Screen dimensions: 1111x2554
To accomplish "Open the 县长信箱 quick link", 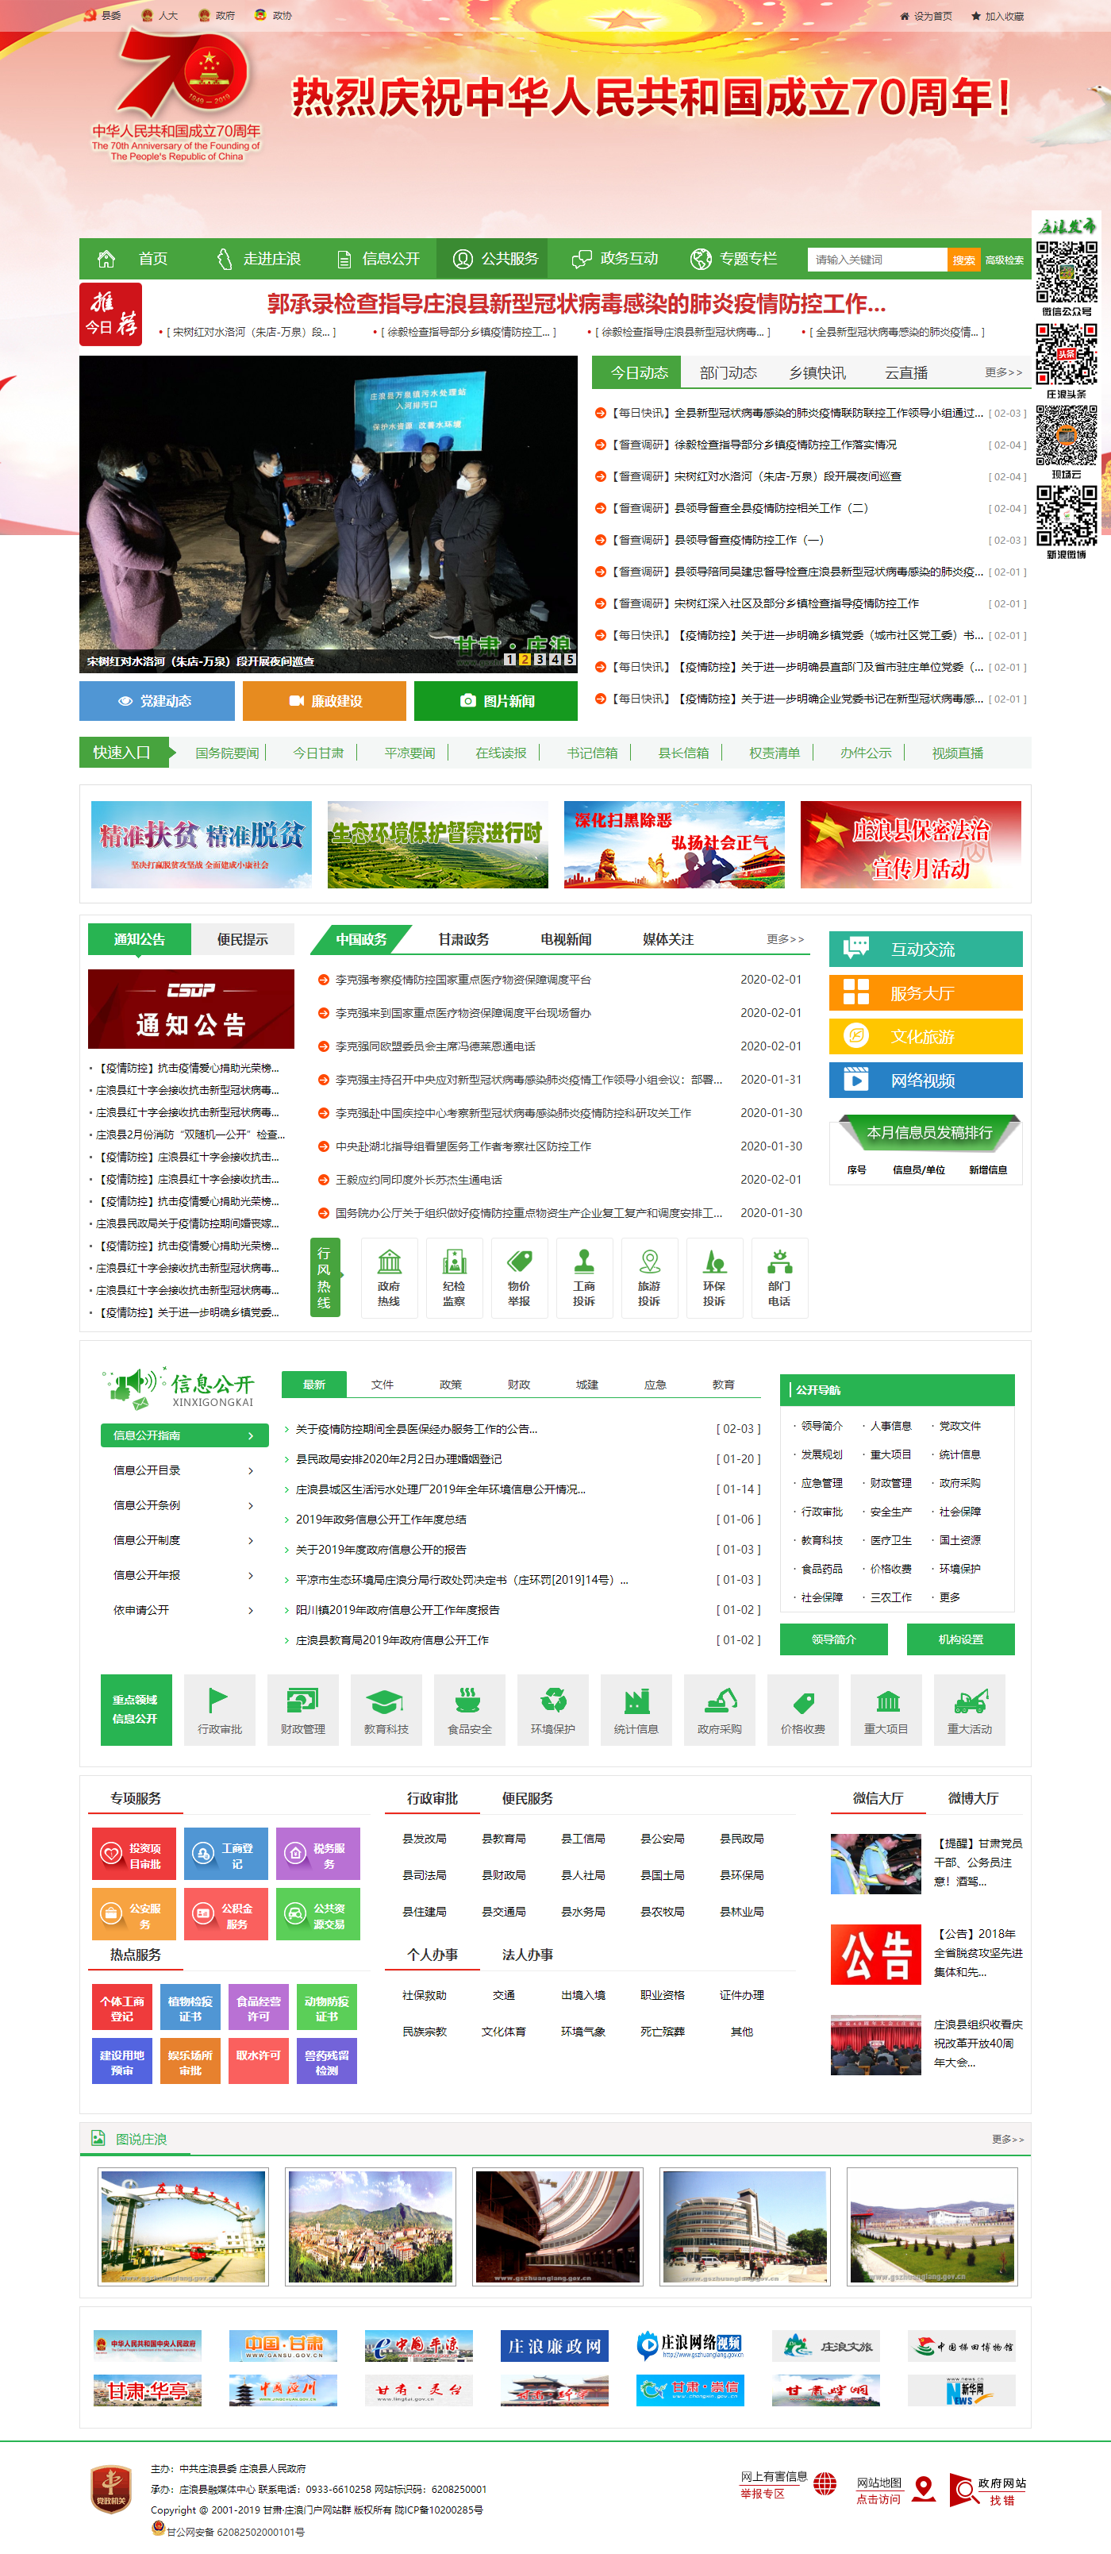I will [x=682, y=753].
